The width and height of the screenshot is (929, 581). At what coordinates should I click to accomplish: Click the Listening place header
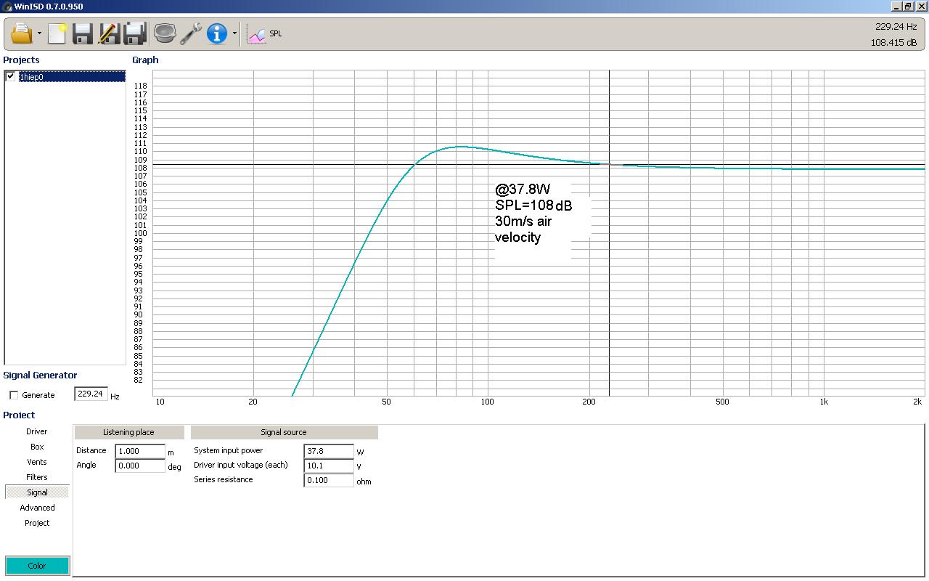coord(129,432)
